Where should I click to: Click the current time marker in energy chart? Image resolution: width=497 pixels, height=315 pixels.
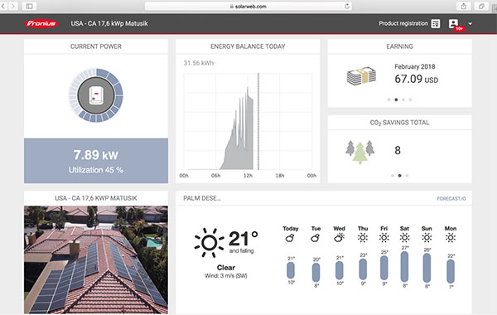(x=258, y=122)
